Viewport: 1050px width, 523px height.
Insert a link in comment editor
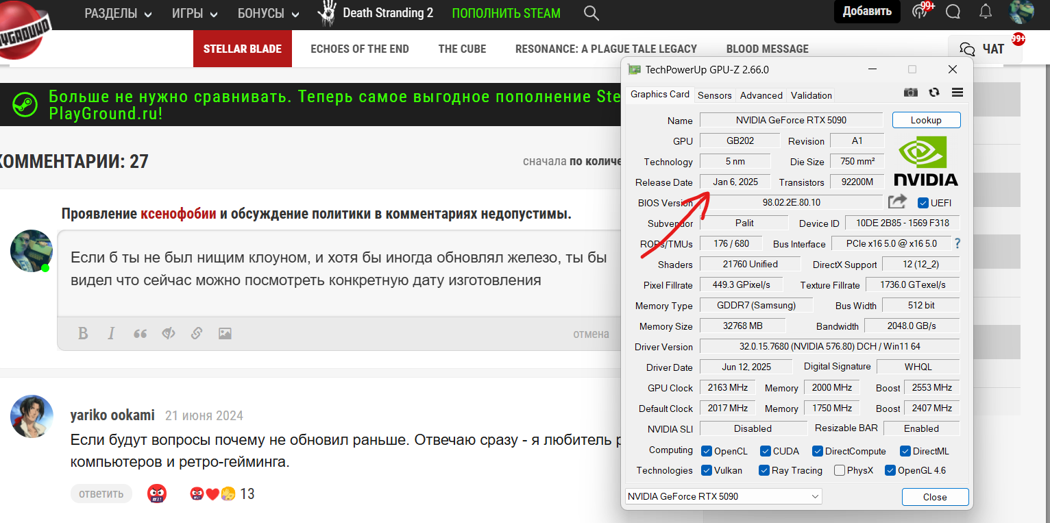196,333
